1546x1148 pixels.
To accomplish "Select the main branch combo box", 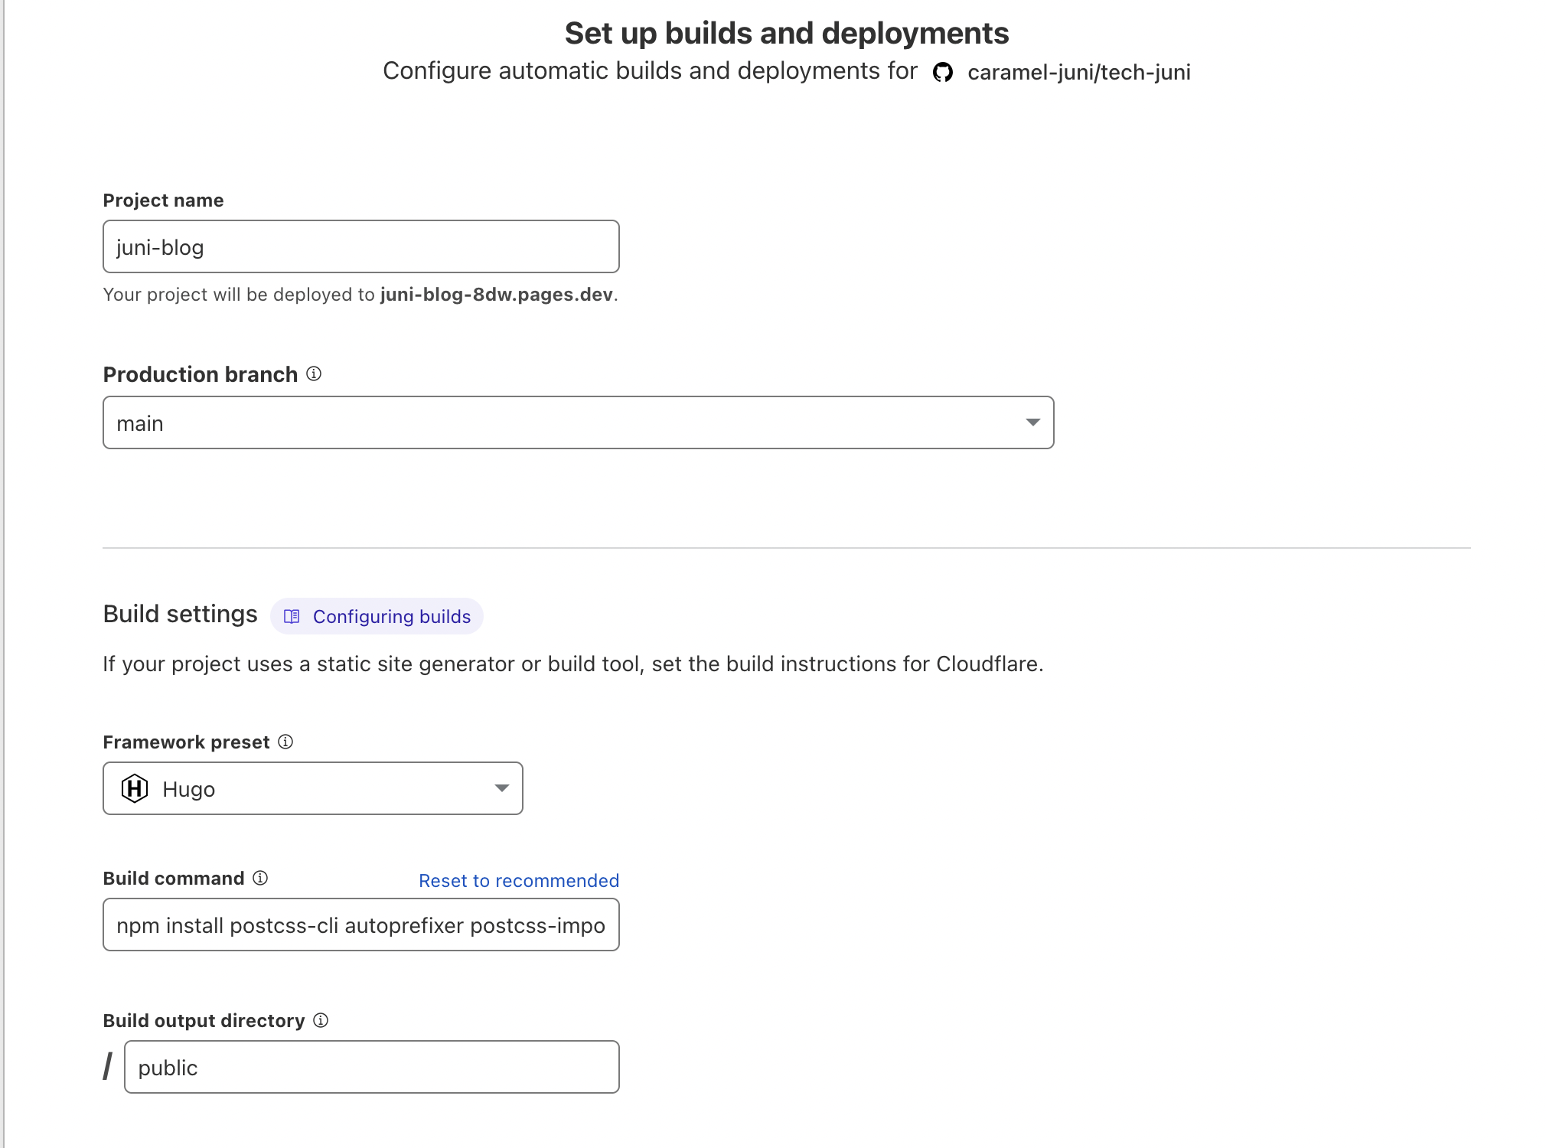I will (x=566, y=422).
